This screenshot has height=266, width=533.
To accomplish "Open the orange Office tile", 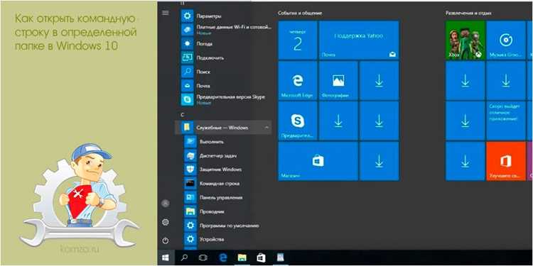I will tap(506, 161).
